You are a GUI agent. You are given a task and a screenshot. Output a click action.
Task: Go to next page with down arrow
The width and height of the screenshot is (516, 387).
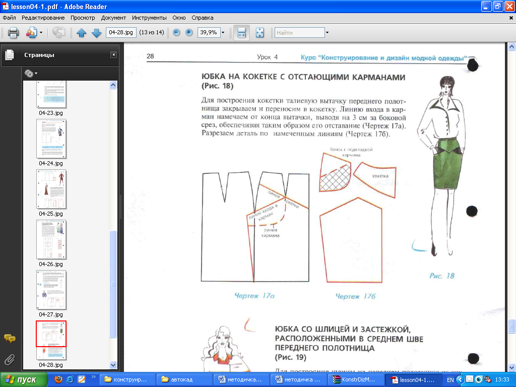coord(96,33)
